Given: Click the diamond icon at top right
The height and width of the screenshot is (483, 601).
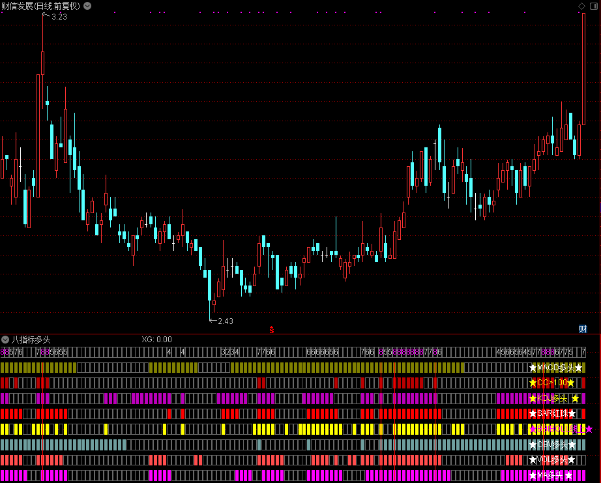Looking at the screenshot, I should coord(582,6).
